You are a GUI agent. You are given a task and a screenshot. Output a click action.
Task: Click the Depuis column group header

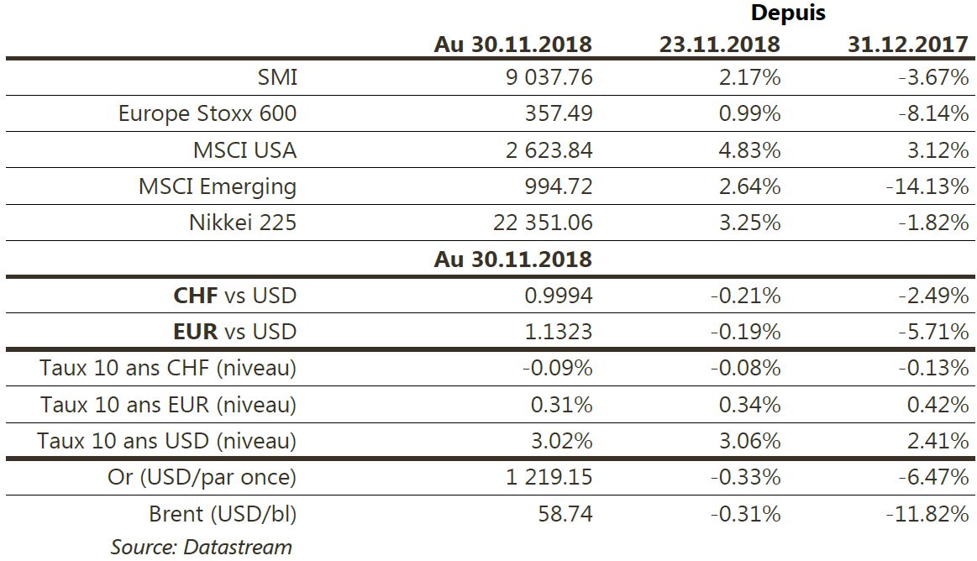pos(788,13)
